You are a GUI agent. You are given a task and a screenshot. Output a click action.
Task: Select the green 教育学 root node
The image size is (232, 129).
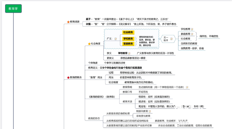(x=13, y=9)
